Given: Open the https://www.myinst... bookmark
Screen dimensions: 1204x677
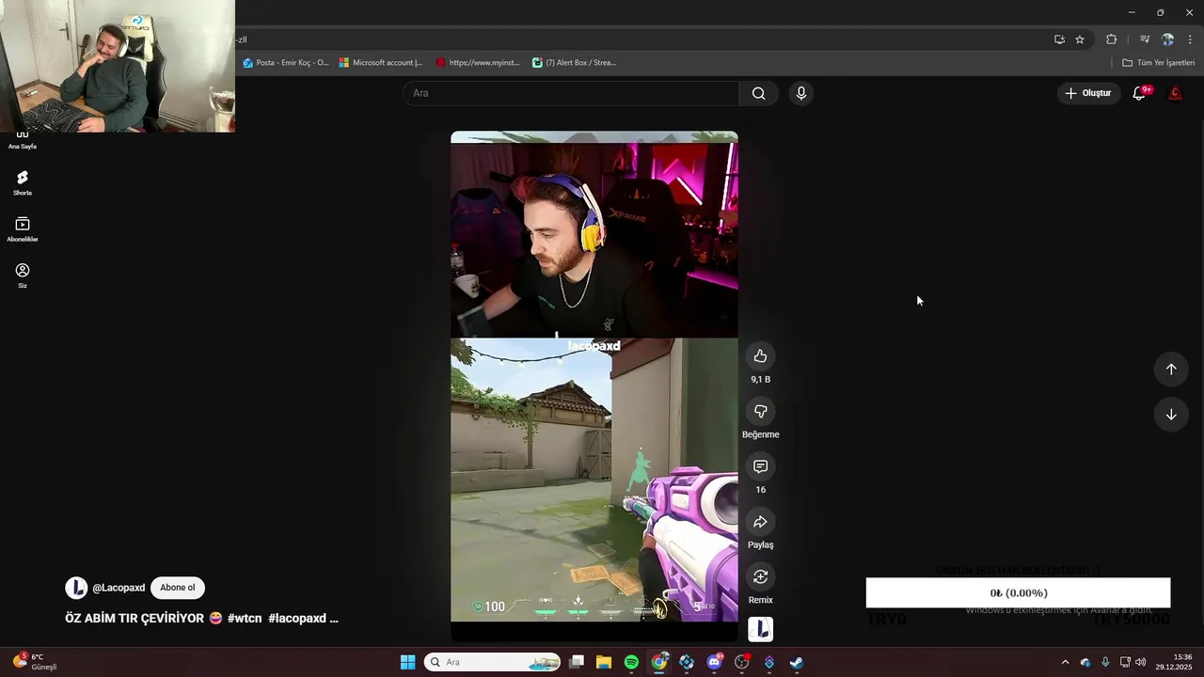Looking at the screenshot, I should 478,63.
